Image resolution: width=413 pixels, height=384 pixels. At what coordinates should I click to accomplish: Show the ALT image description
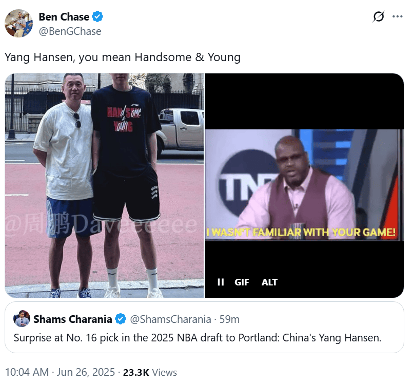pos(269,282)
